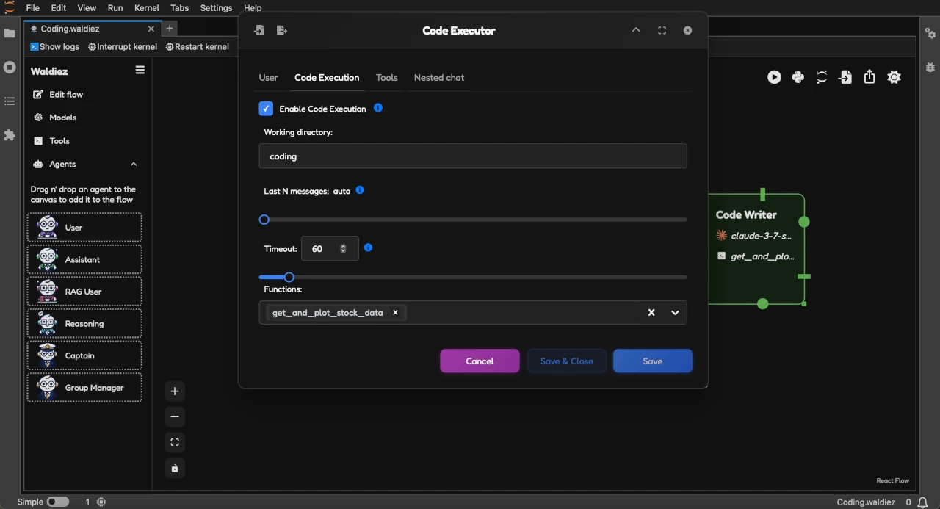This screenshot has width=940, height=509.
Task: Toggle the canvas lock button
Action: [175, 468]
